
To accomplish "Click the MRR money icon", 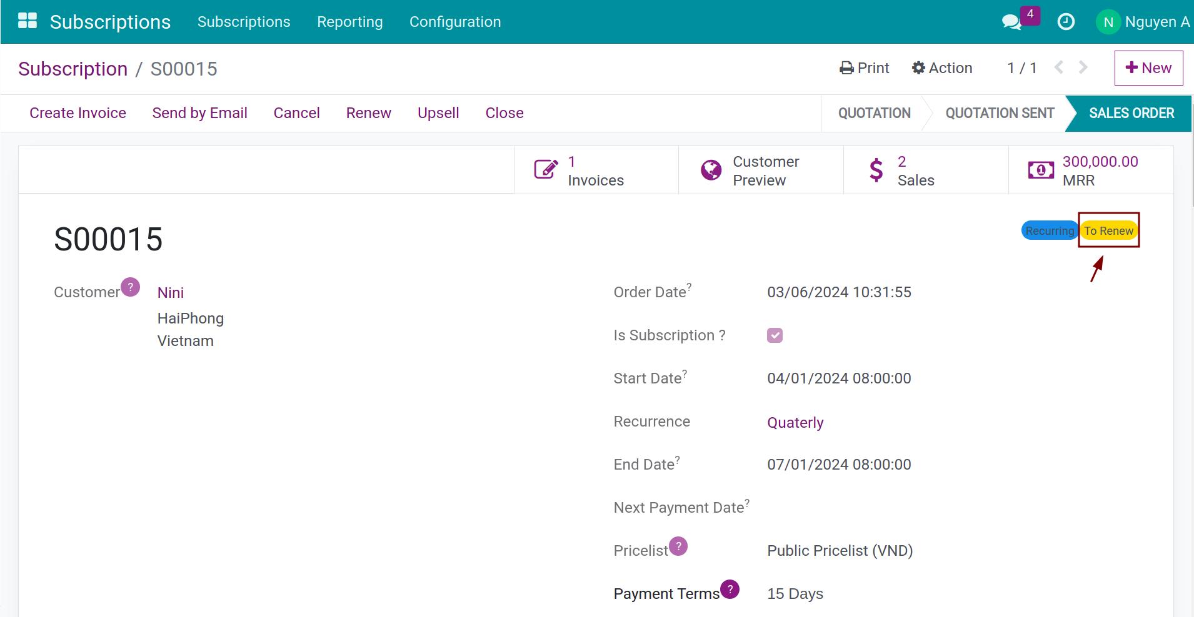I will pos(1041,170).
